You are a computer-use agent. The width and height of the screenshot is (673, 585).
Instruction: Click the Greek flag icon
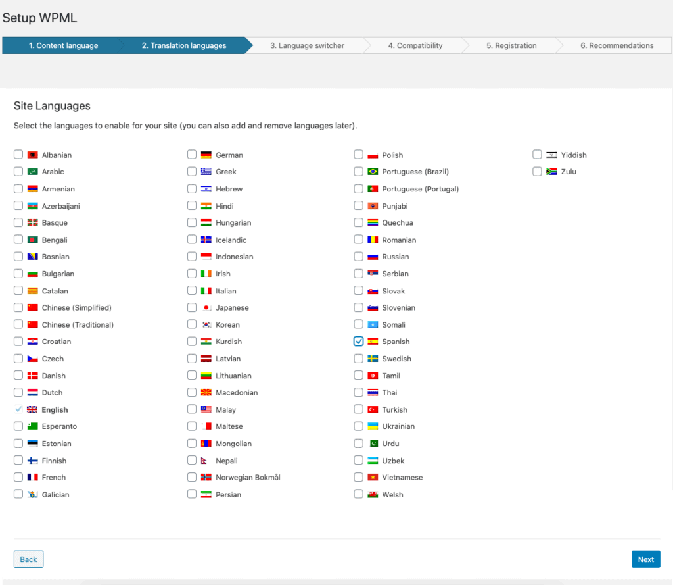[x=206, y=172]
